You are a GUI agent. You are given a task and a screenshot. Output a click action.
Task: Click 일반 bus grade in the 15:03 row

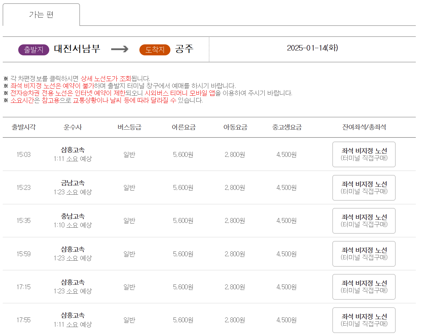pos(129,154)
